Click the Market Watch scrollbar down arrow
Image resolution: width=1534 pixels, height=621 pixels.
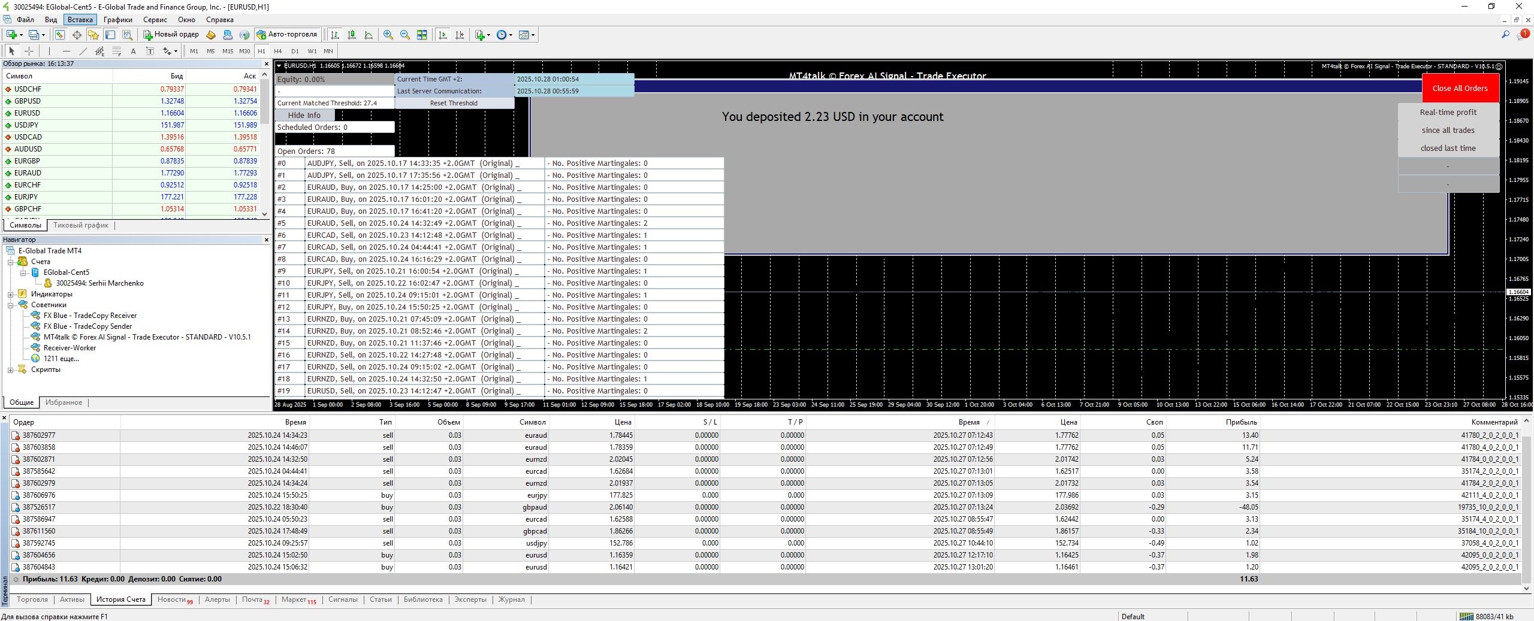click(265, 214)
